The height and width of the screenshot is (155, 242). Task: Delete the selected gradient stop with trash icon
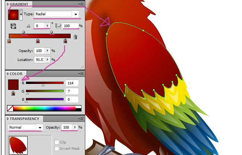[76, 37]
